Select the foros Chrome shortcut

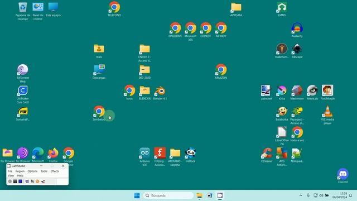[x=129, y=92]
